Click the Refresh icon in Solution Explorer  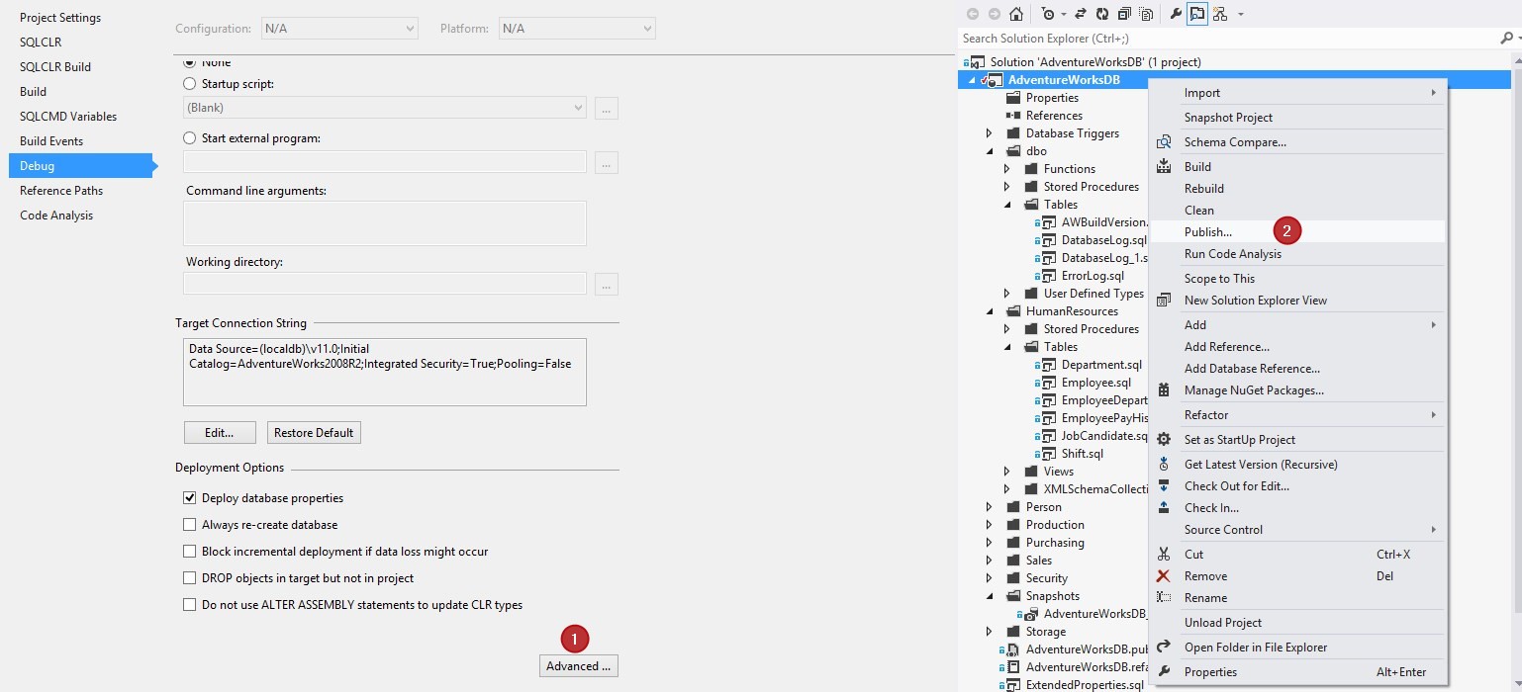coord(1102,14)
